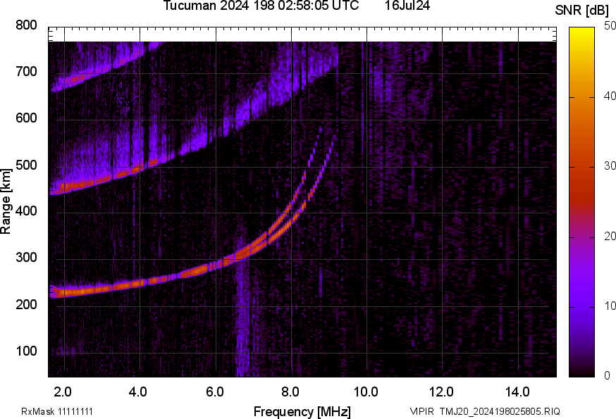Click the SNR color scale bar
The image size is (616, 419).
581,202
